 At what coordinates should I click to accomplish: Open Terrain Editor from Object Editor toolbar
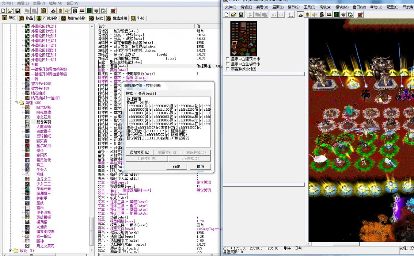point(53,11)
